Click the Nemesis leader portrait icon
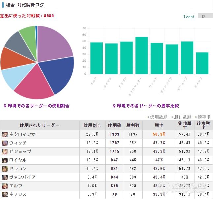The width and height of the screenshot is (213, 199). (x=5, y=194)
